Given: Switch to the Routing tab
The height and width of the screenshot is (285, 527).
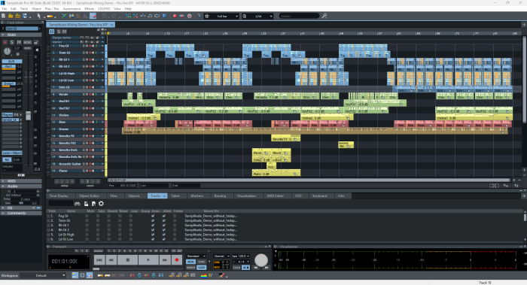Looking at the screenshot, I should 220,196.
